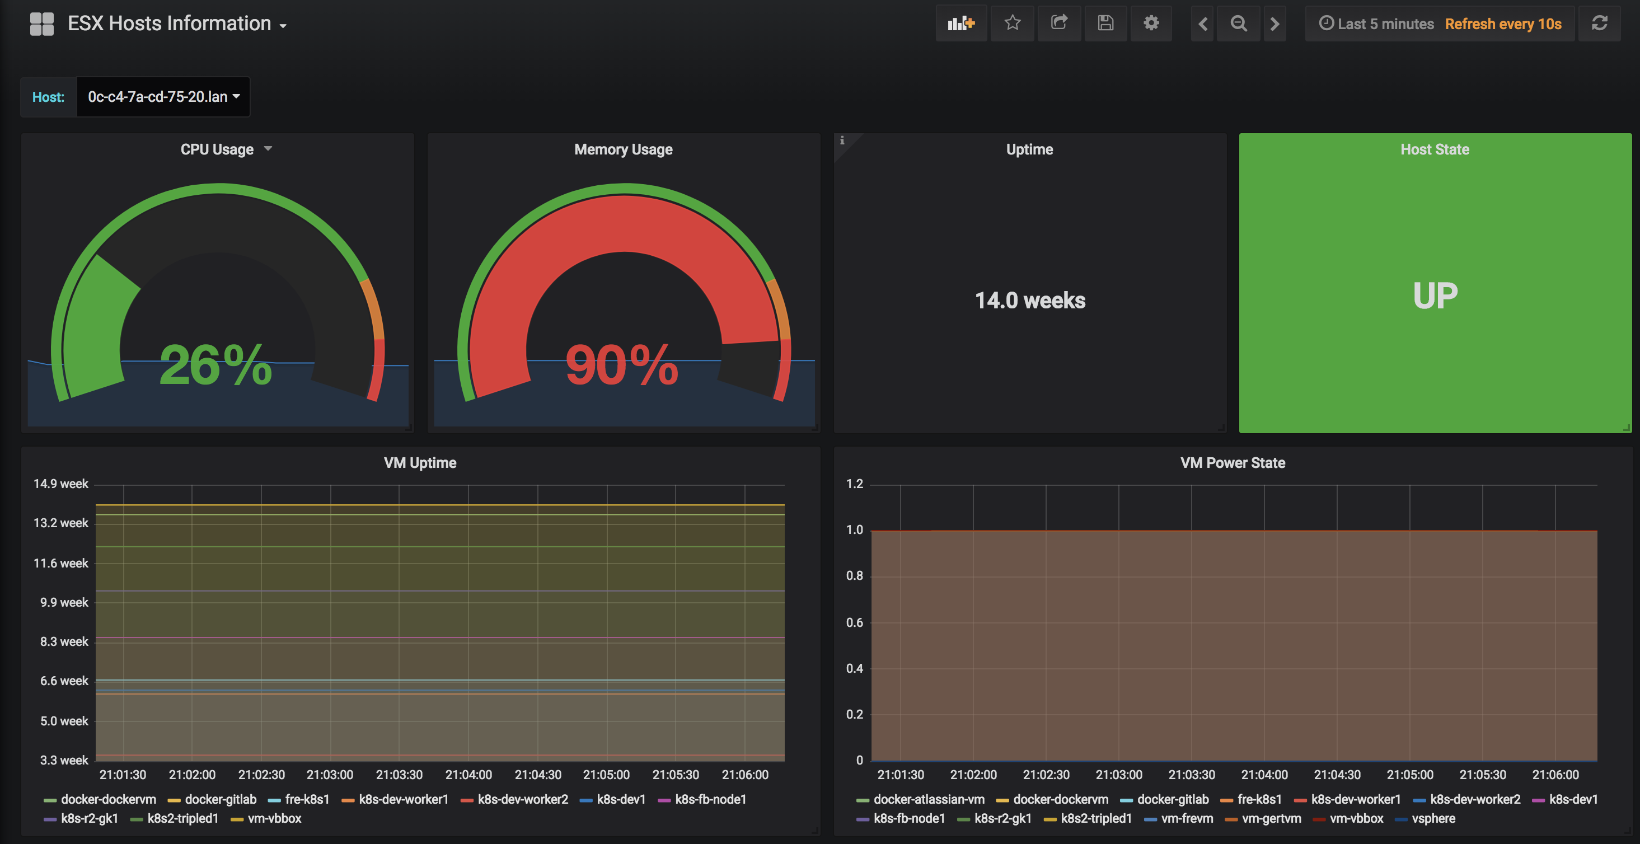
Task: Open the ESX Hosts Information dashboard dropdown
Action: [x=177, y=24]
